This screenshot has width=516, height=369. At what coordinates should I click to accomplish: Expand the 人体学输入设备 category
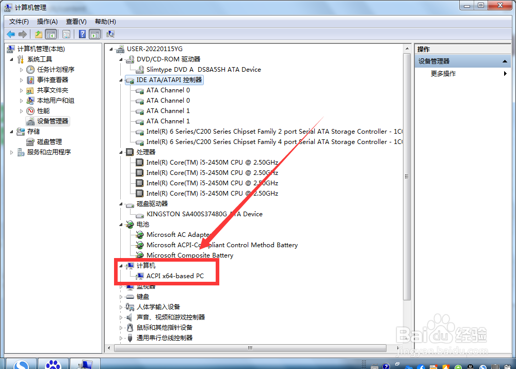pos(121,307)
